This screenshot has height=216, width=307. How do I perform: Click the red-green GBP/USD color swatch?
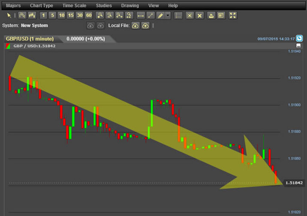[x=8, y=46]
